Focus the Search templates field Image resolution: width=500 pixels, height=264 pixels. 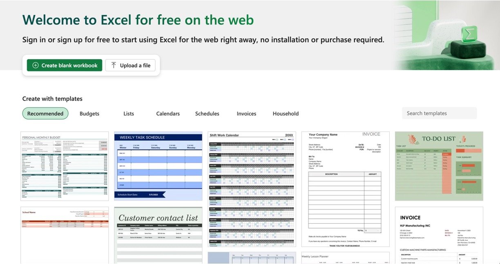pos(439,113)
